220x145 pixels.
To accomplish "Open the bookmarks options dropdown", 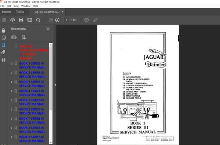I will 14,37.
